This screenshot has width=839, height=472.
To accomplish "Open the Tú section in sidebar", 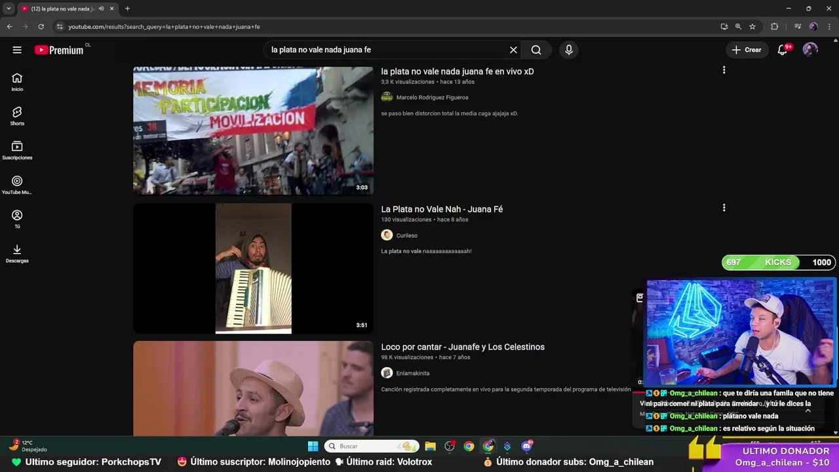I will click(x=17, y=219).
